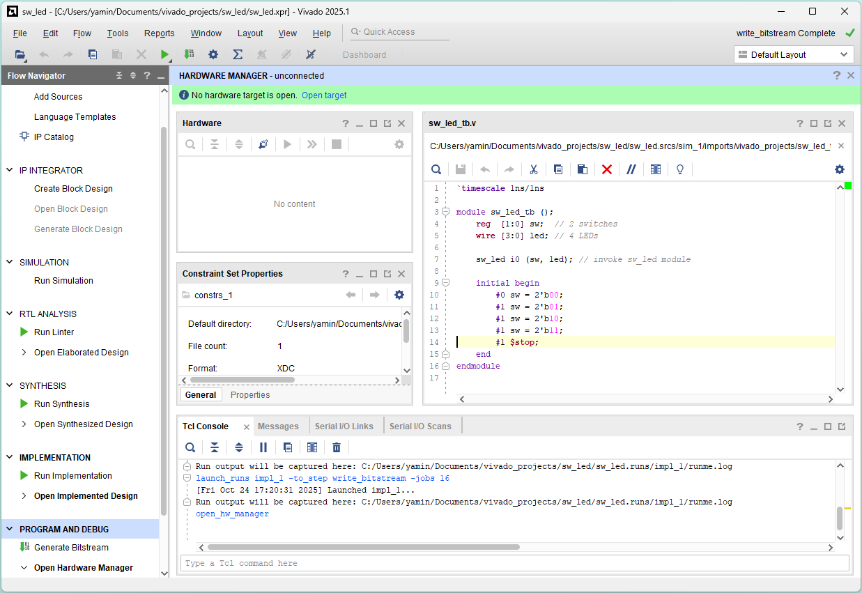Collapse the SYNTHESIS section in Flow Navigator
Screen dimensions: 862x593
[x=10, y=386]
